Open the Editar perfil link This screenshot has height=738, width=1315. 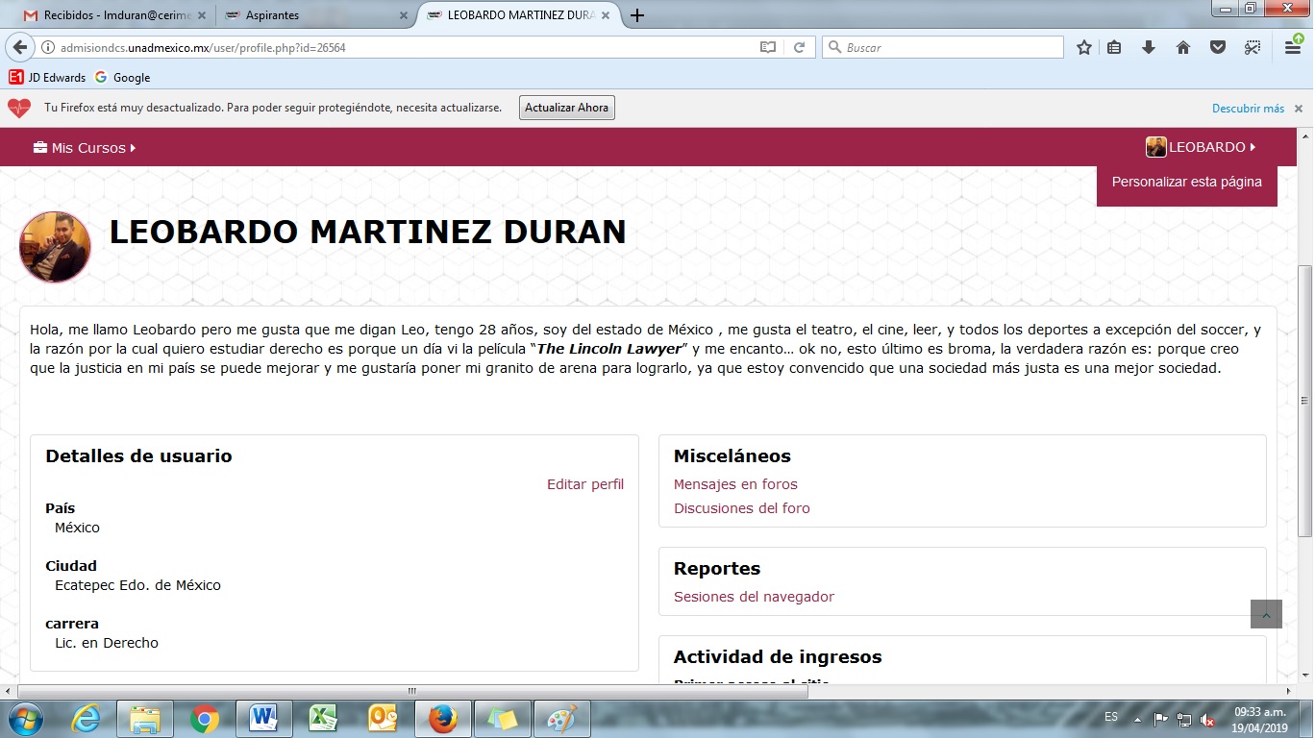pos(584,484)
